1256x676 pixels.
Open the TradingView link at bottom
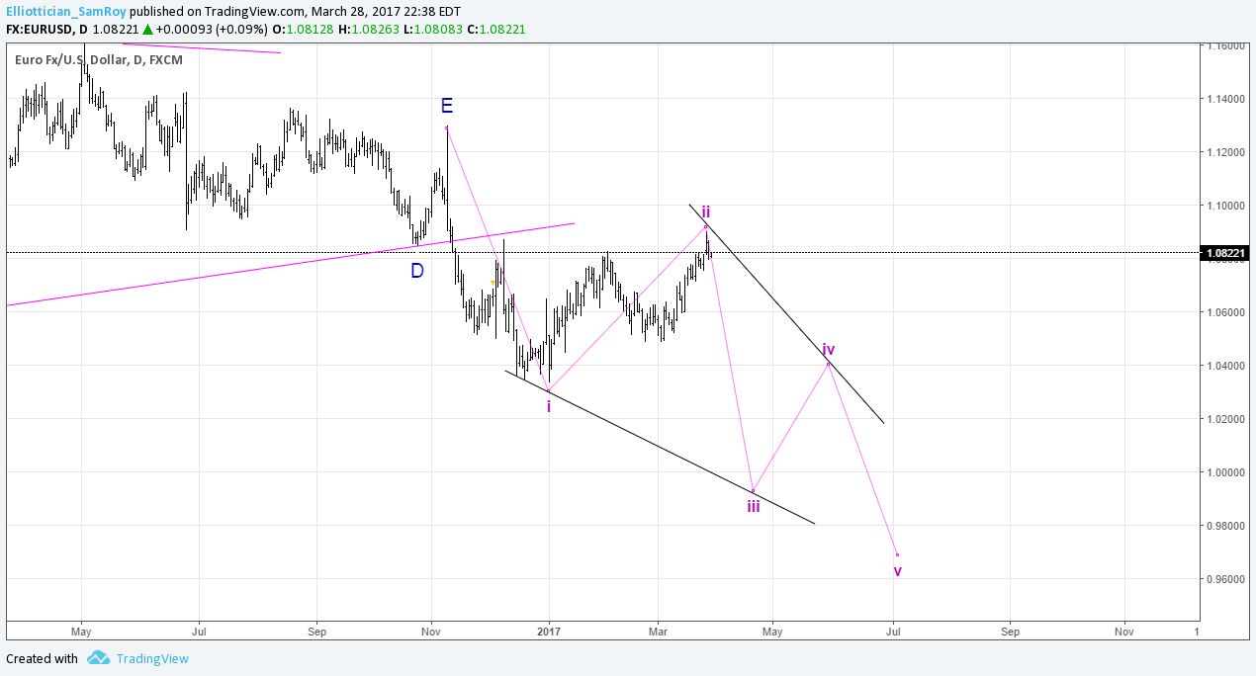coord(151,659)
